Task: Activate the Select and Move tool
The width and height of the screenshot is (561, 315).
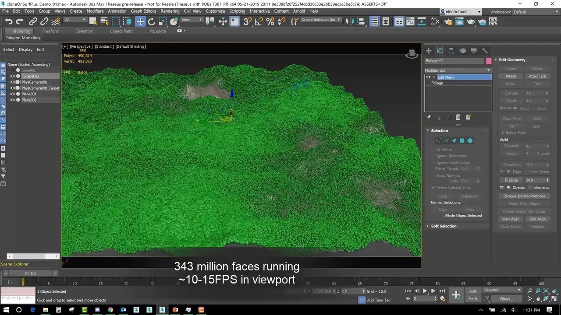Action: point(140,21)
